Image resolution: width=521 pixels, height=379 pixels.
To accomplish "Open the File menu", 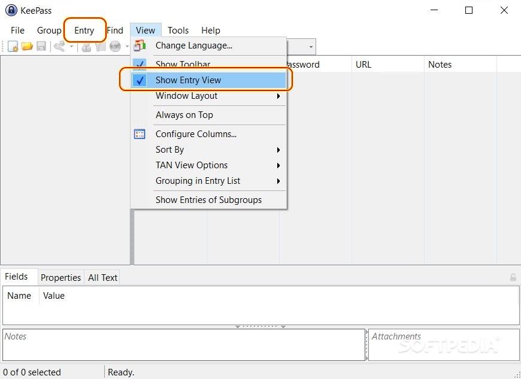I will pyautogui.click(x=17, y=31).
